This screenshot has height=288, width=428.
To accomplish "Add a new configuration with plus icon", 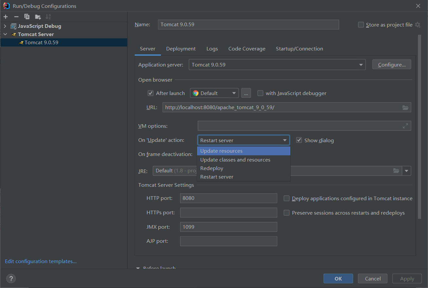I will coord(6,17).
